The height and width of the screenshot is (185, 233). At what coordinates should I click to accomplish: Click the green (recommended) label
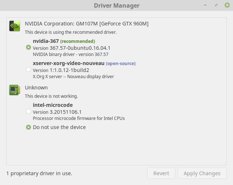(77, 41)
